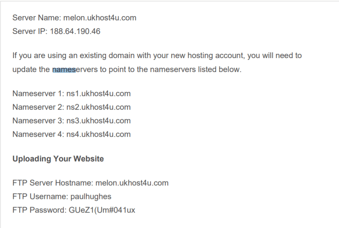
Task: Click the highlighted word 'nameservers'
Action: [75, 69]
